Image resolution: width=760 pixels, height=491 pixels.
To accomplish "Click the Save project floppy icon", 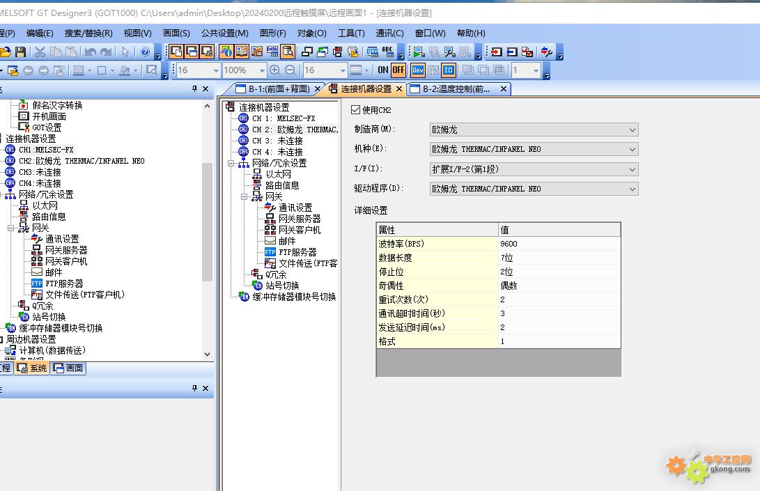I will click(x=20, y=52).
